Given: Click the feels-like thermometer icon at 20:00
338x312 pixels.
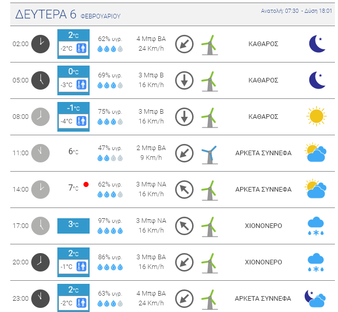Looking at the screenshot, I should [81, 266].
